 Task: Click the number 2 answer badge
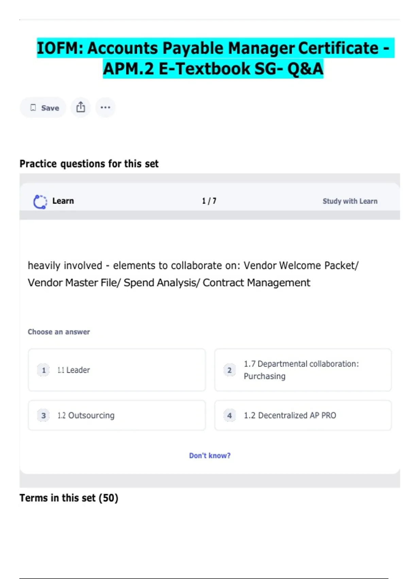pyautogui.click(x=230, y=370)
